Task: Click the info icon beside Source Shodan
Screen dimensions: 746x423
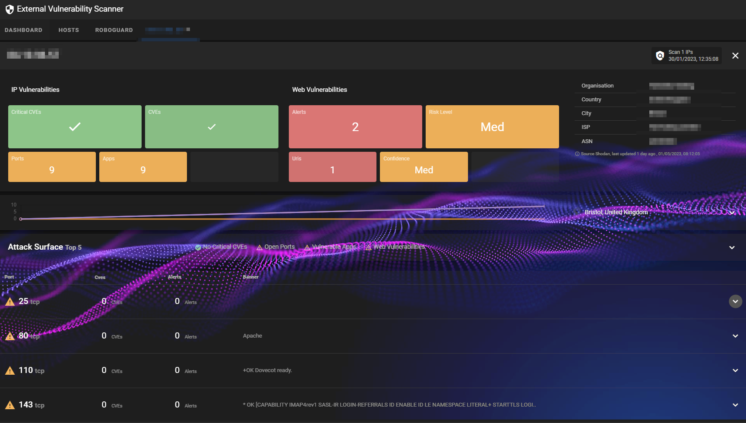Action: pos(577,154)
